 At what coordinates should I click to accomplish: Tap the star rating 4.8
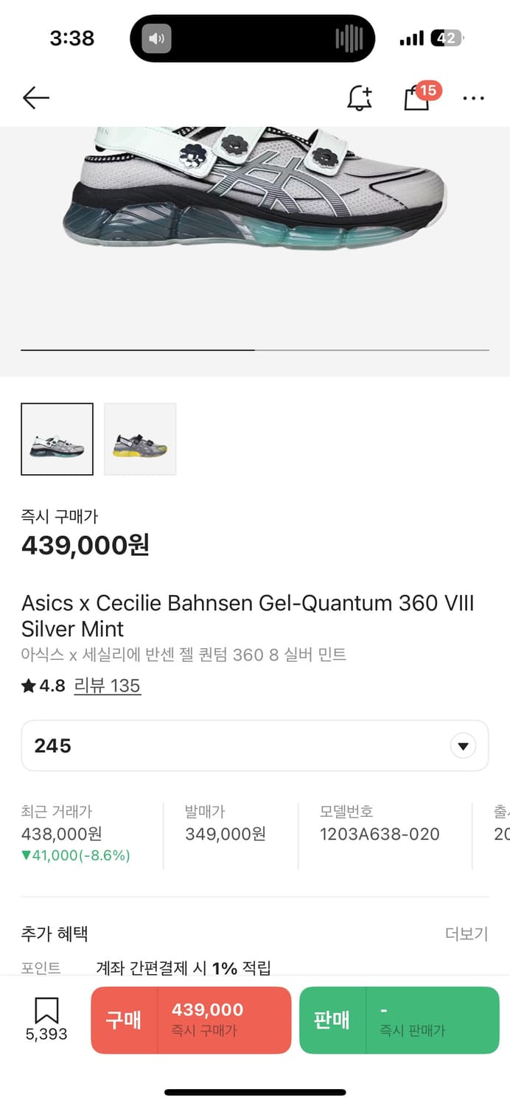coord(43,686)
